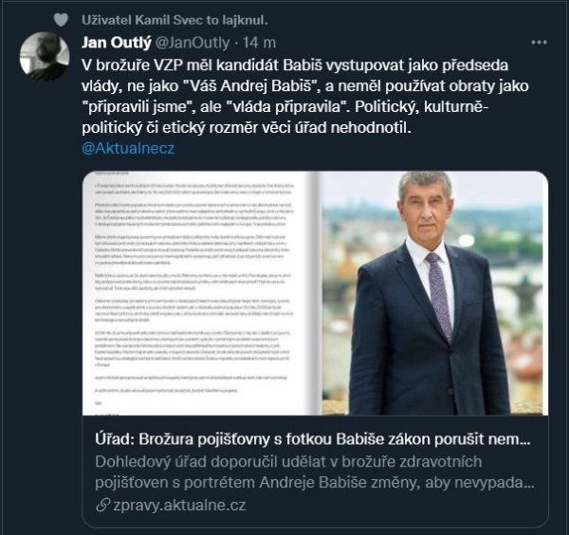The width and height of the screenshot is (569, 535).
Task: Click the 14 m timestamp
Action: click(259, 43)
